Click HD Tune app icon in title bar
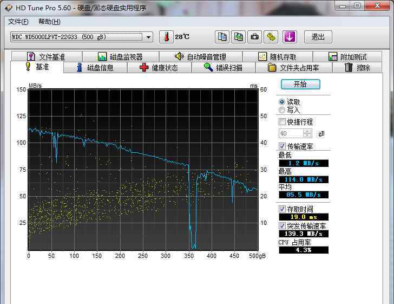This screenshot has width=394, height=304. pos(9,8)
